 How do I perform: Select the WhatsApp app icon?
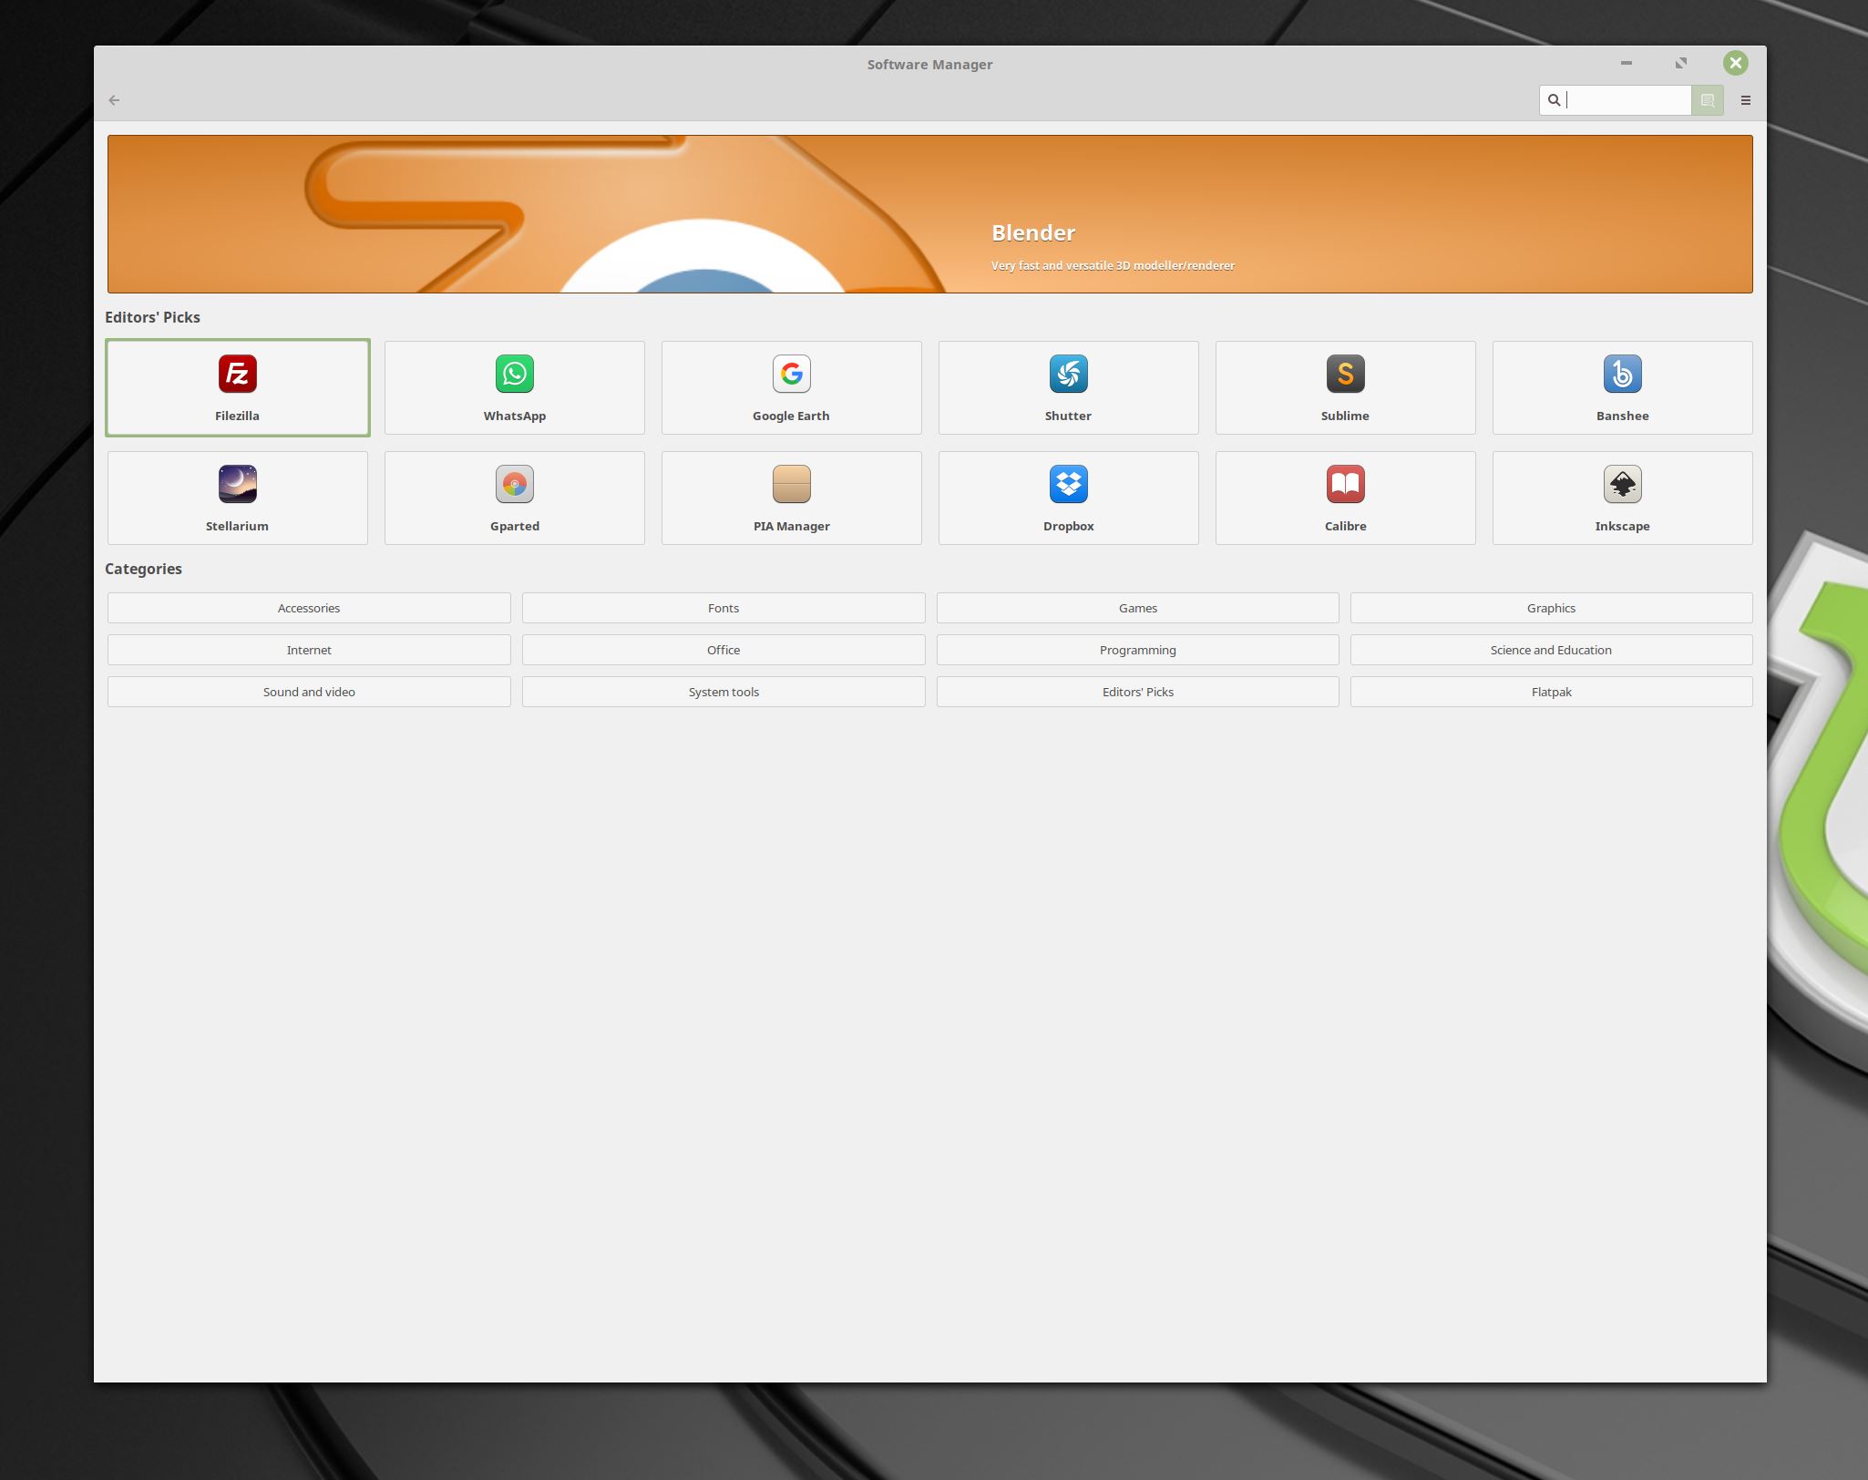point(514,375)
